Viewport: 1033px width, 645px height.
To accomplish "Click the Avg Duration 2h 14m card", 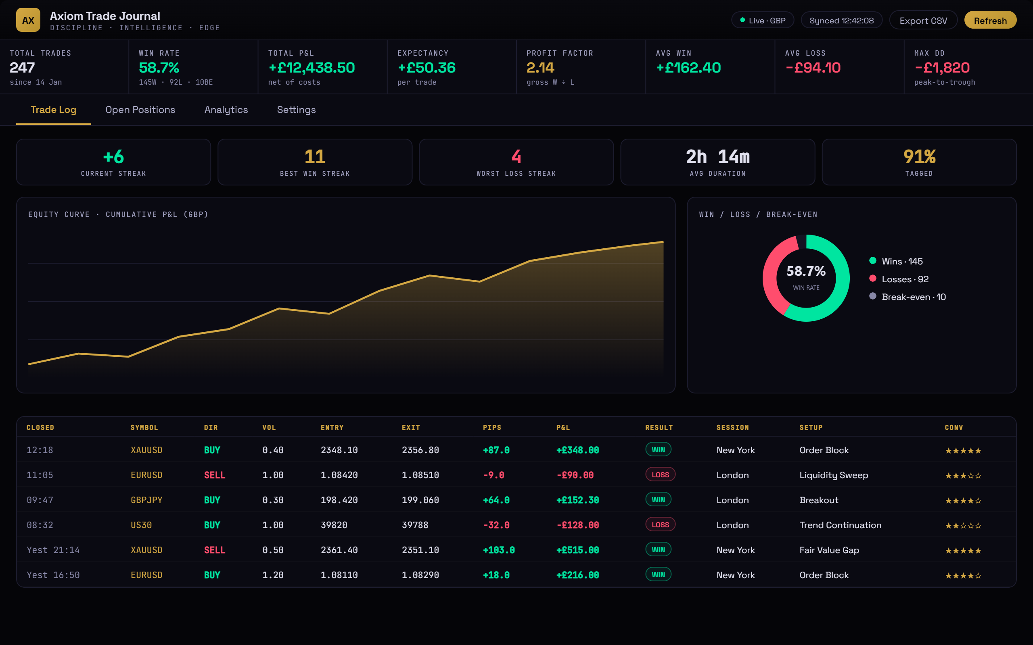I will tap(717, 162).
